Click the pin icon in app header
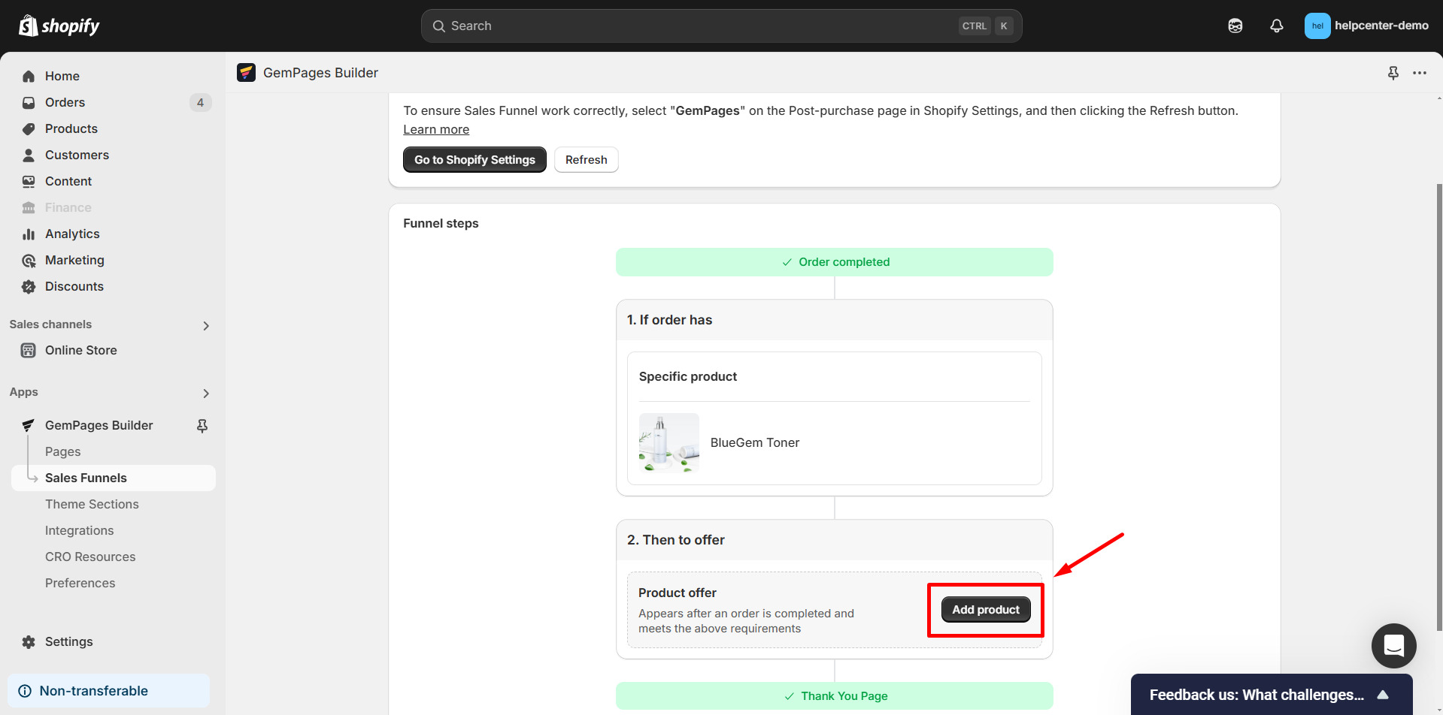This screenshot has width=1443, height=715. [x=1393, y=73]
